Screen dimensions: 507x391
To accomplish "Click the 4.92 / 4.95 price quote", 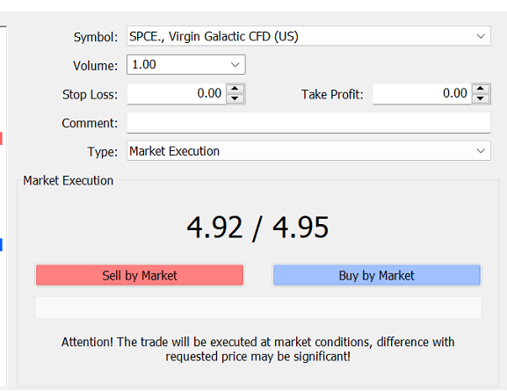I will 257,228.
